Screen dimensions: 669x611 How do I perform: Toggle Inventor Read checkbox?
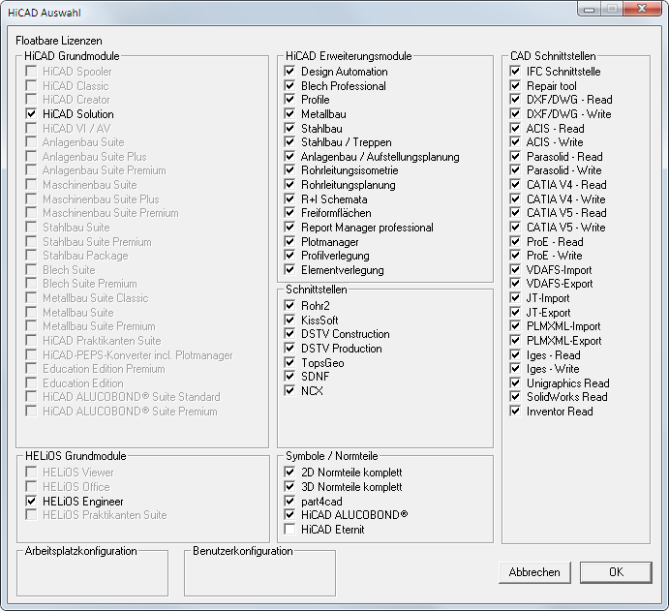point(515,412)
